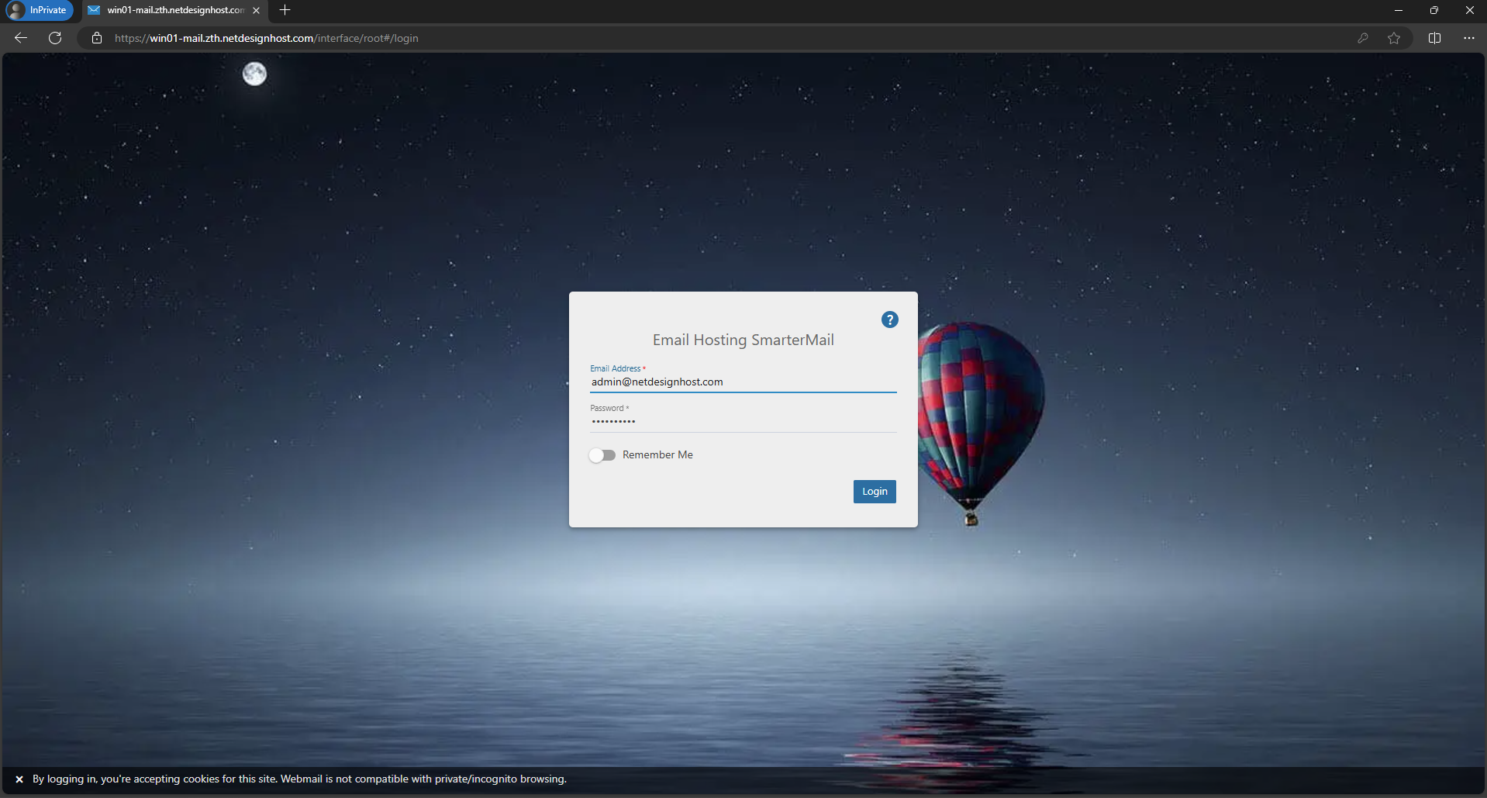Select the win01-mail.zth.netdesignhost.com tab
This screenshot has width=1487, height=798.
[x=174, y=10]
